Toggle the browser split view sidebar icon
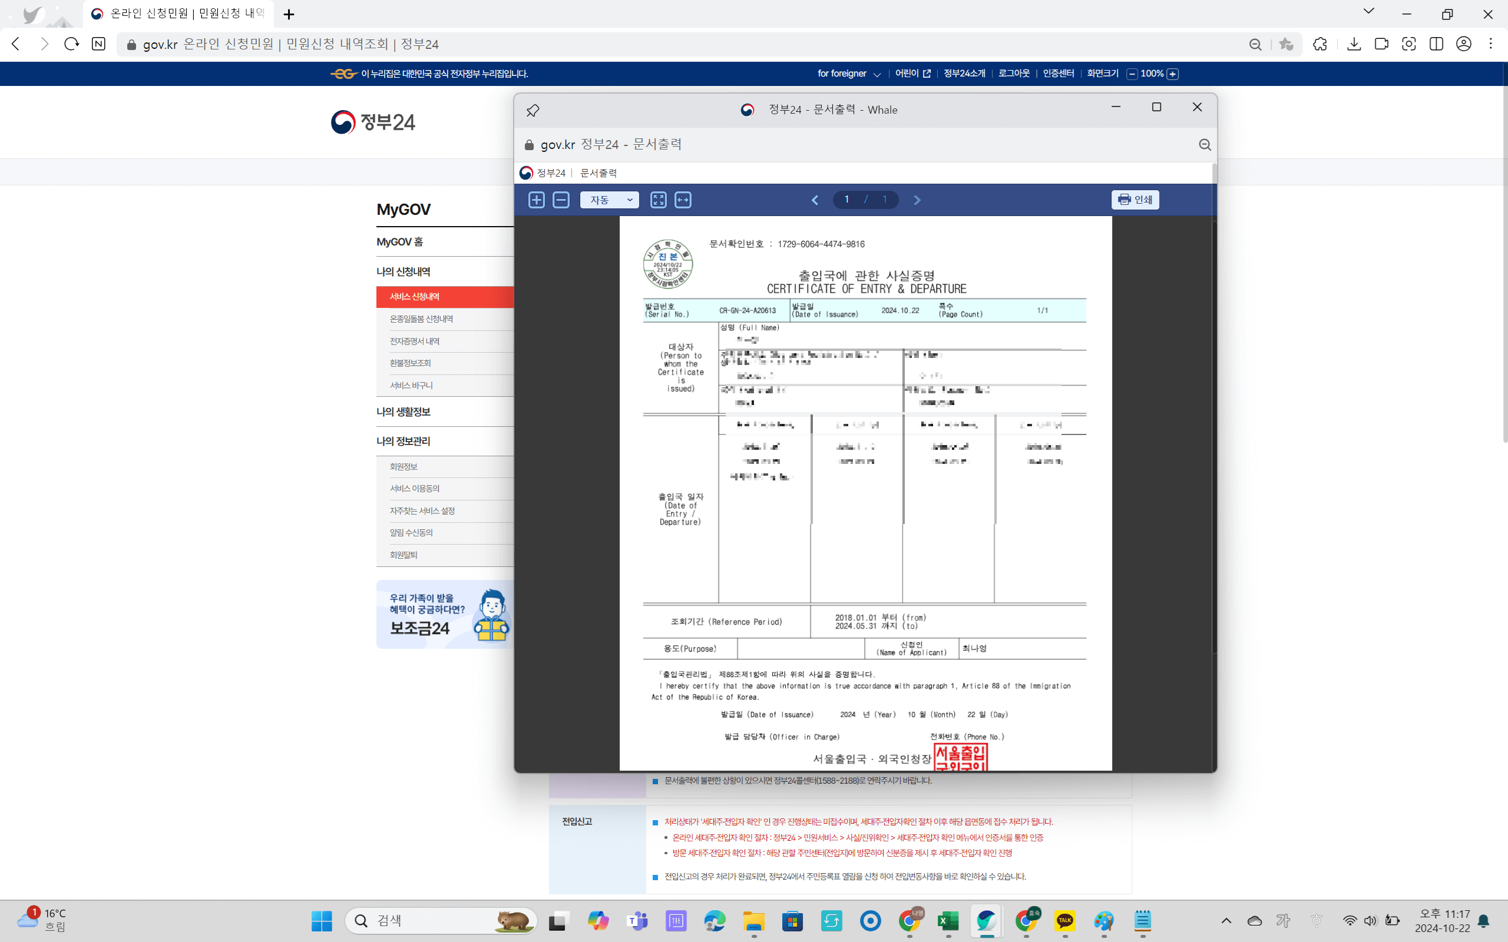Screen dimensions: 1508x942 [x=1436, y=44]
